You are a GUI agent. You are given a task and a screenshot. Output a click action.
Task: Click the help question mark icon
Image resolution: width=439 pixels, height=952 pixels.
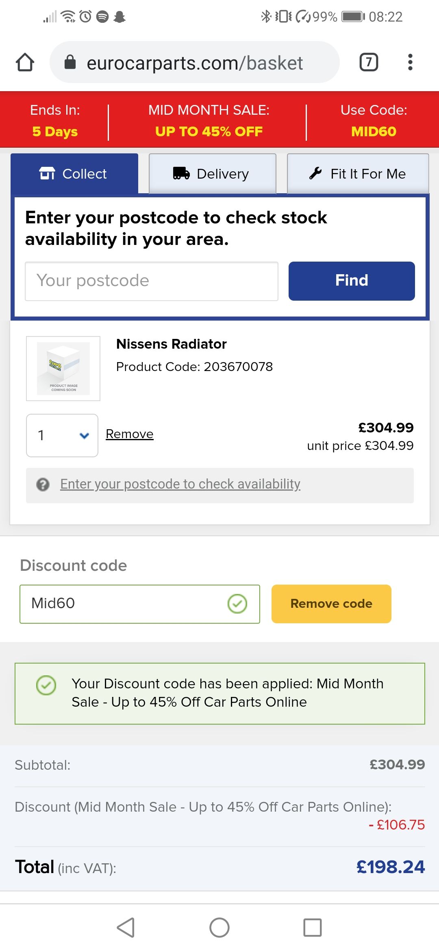point(43,485)
